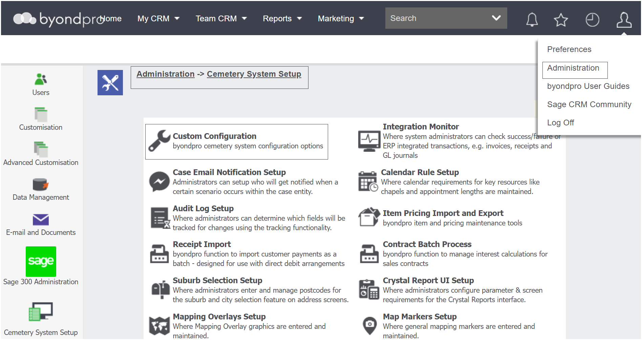Click the Advanced Customisation label

[x=41, y=163]
